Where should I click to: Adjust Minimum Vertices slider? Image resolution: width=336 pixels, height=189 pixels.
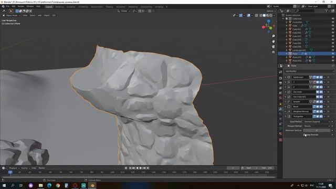click(317, 130)
